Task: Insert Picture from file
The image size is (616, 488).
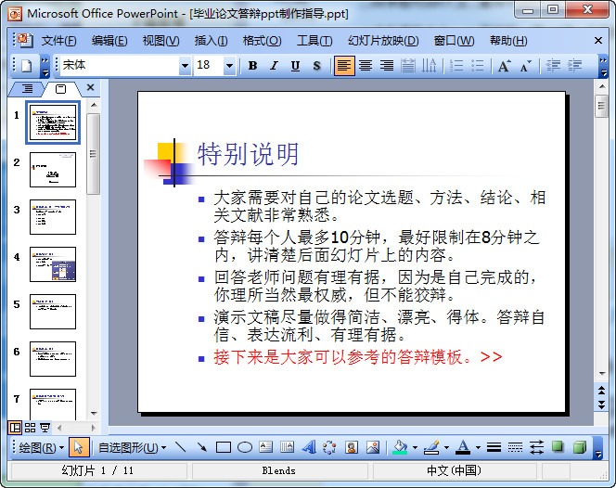Action: [x=372, y=447]
